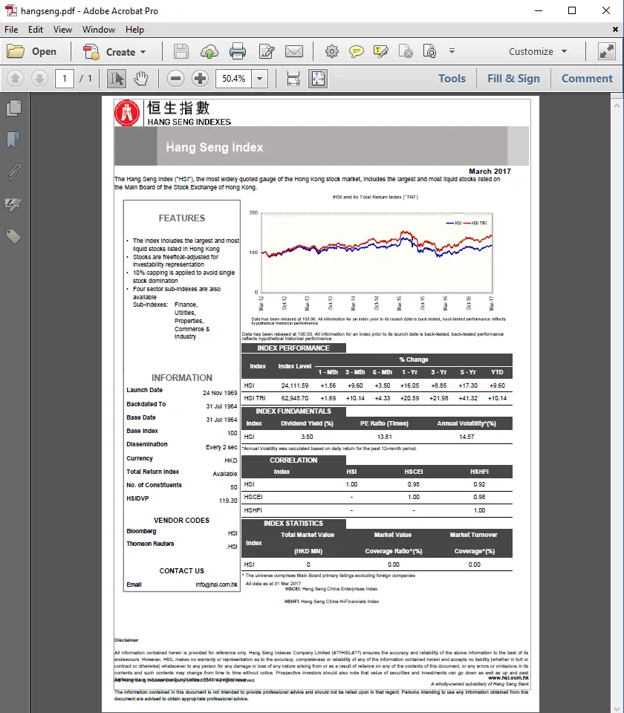624x713 pixels.
Task: Open the Help menu
Action: (x=134, y=30)
